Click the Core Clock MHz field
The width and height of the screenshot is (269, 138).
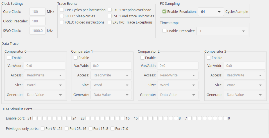(37, 12)
